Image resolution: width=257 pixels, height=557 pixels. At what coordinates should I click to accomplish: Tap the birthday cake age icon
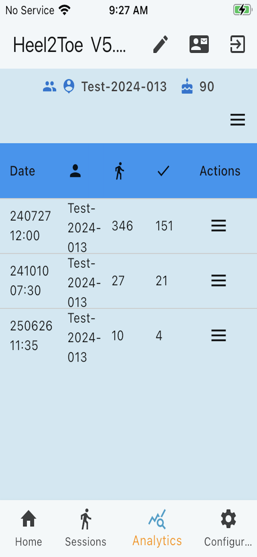pyautogui.click(x=187, y=86)
